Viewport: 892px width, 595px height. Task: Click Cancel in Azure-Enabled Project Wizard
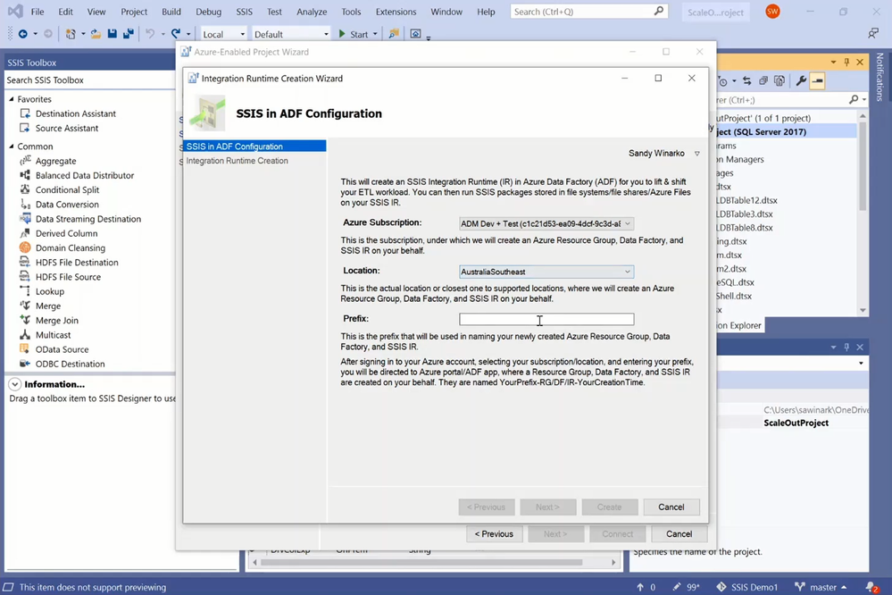pos(679,534)
